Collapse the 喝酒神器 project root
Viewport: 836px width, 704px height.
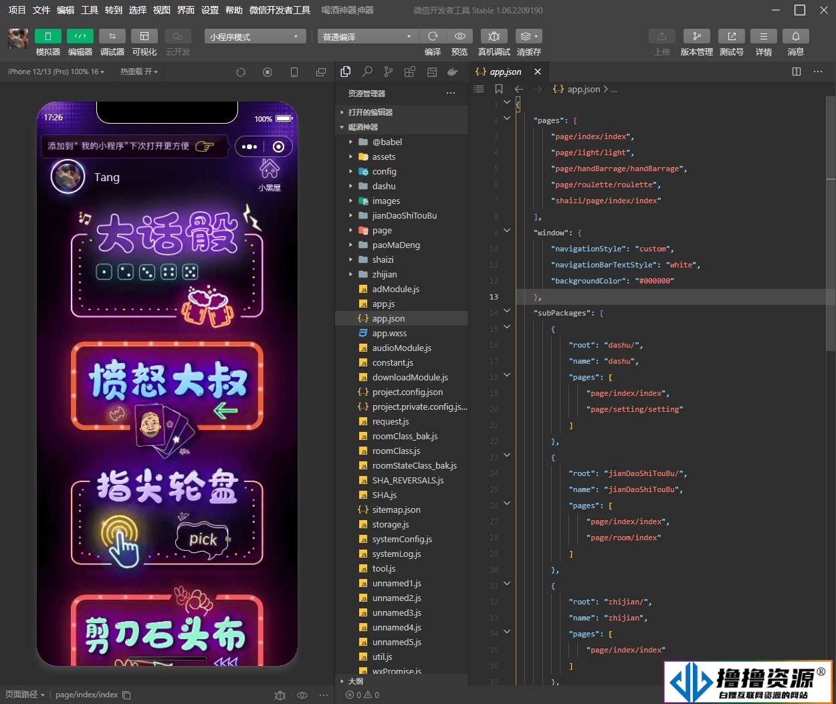[x=401, y=127]
